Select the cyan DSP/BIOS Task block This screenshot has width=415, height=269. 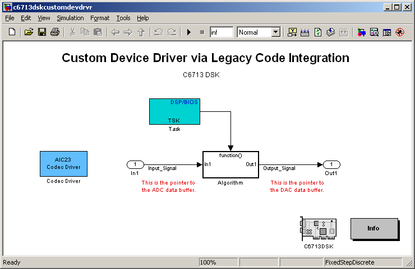pos(174,111)
